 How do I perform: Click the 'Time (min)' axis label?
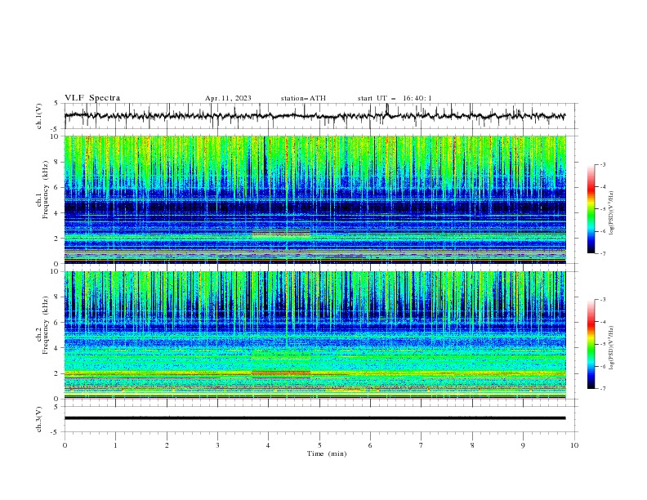pyautogui.click(x=327, y=453)
